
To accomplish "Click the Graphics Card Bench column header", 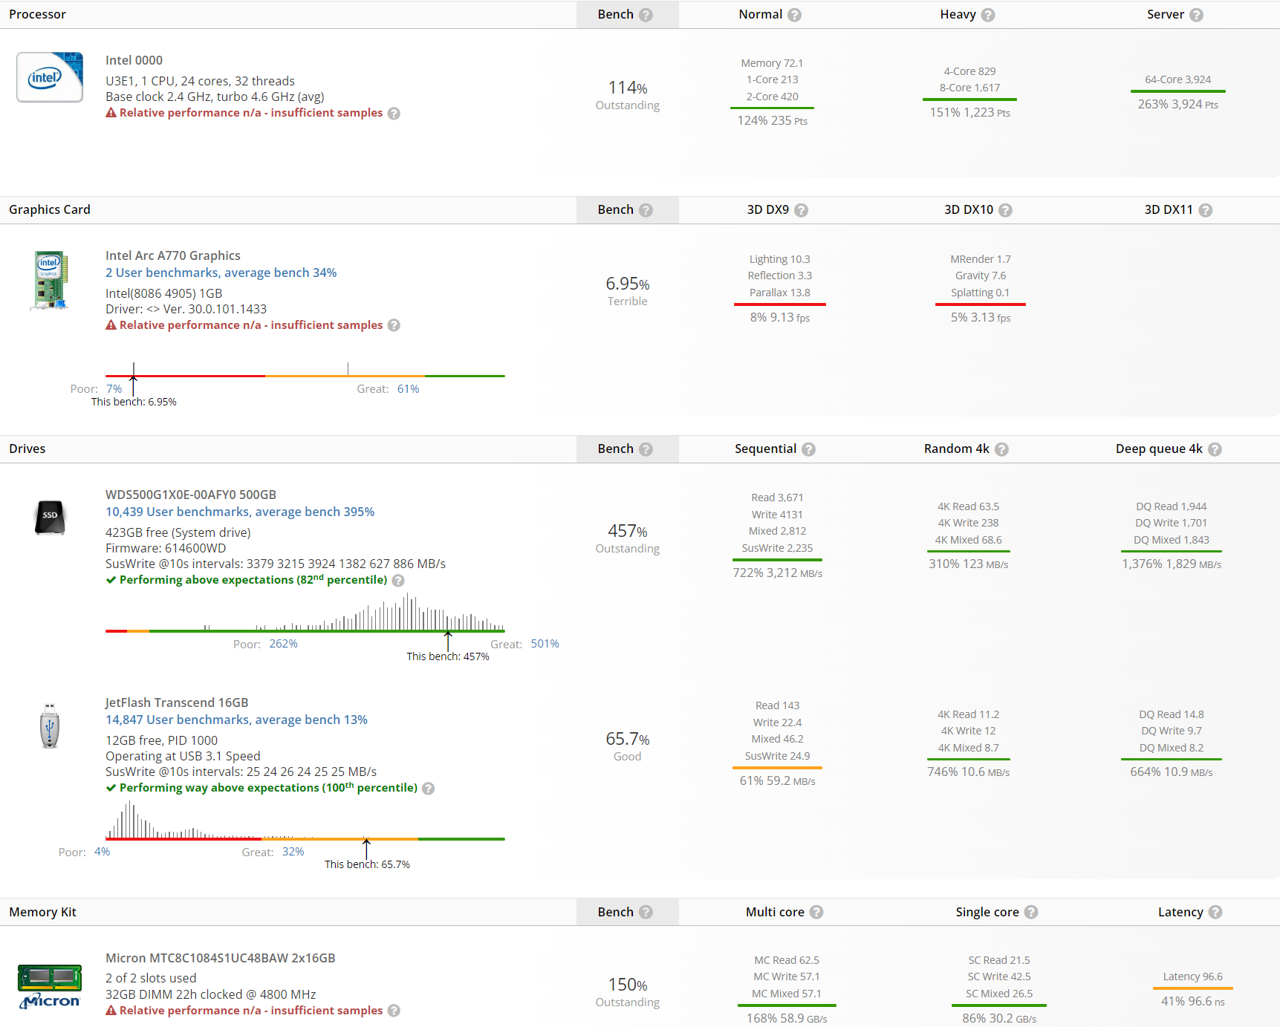I will click(616, 210).
